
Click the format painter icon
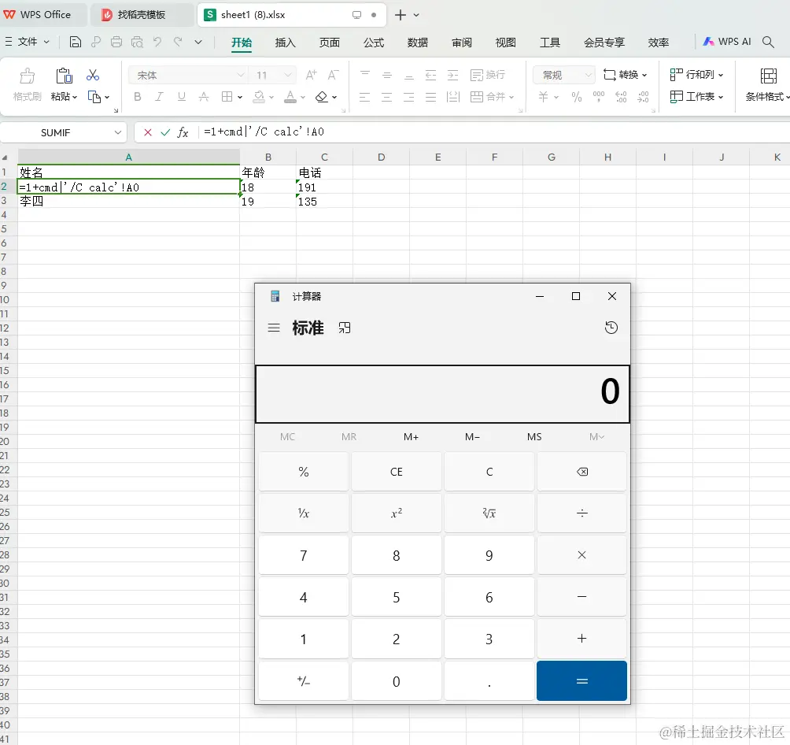(x=28, y=76)
